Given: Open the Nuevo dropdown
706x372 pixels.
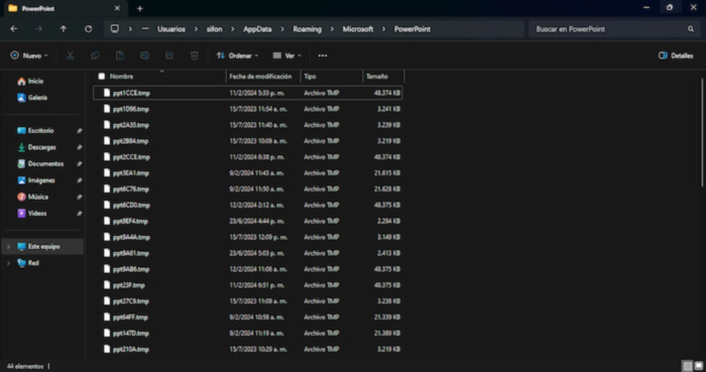Looking at the screenshot, I should click(29, 56).
